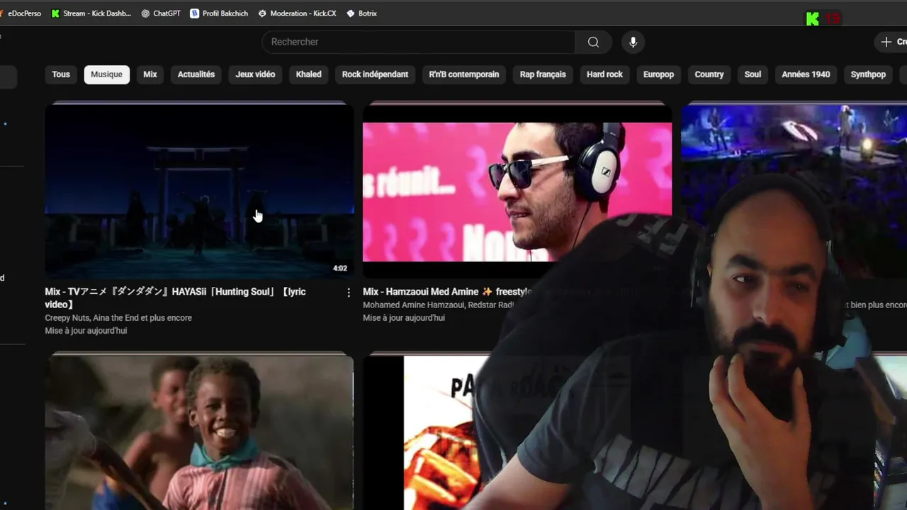Open Stream - Kick Dashboard bookmark

click(x=91, y=13)
